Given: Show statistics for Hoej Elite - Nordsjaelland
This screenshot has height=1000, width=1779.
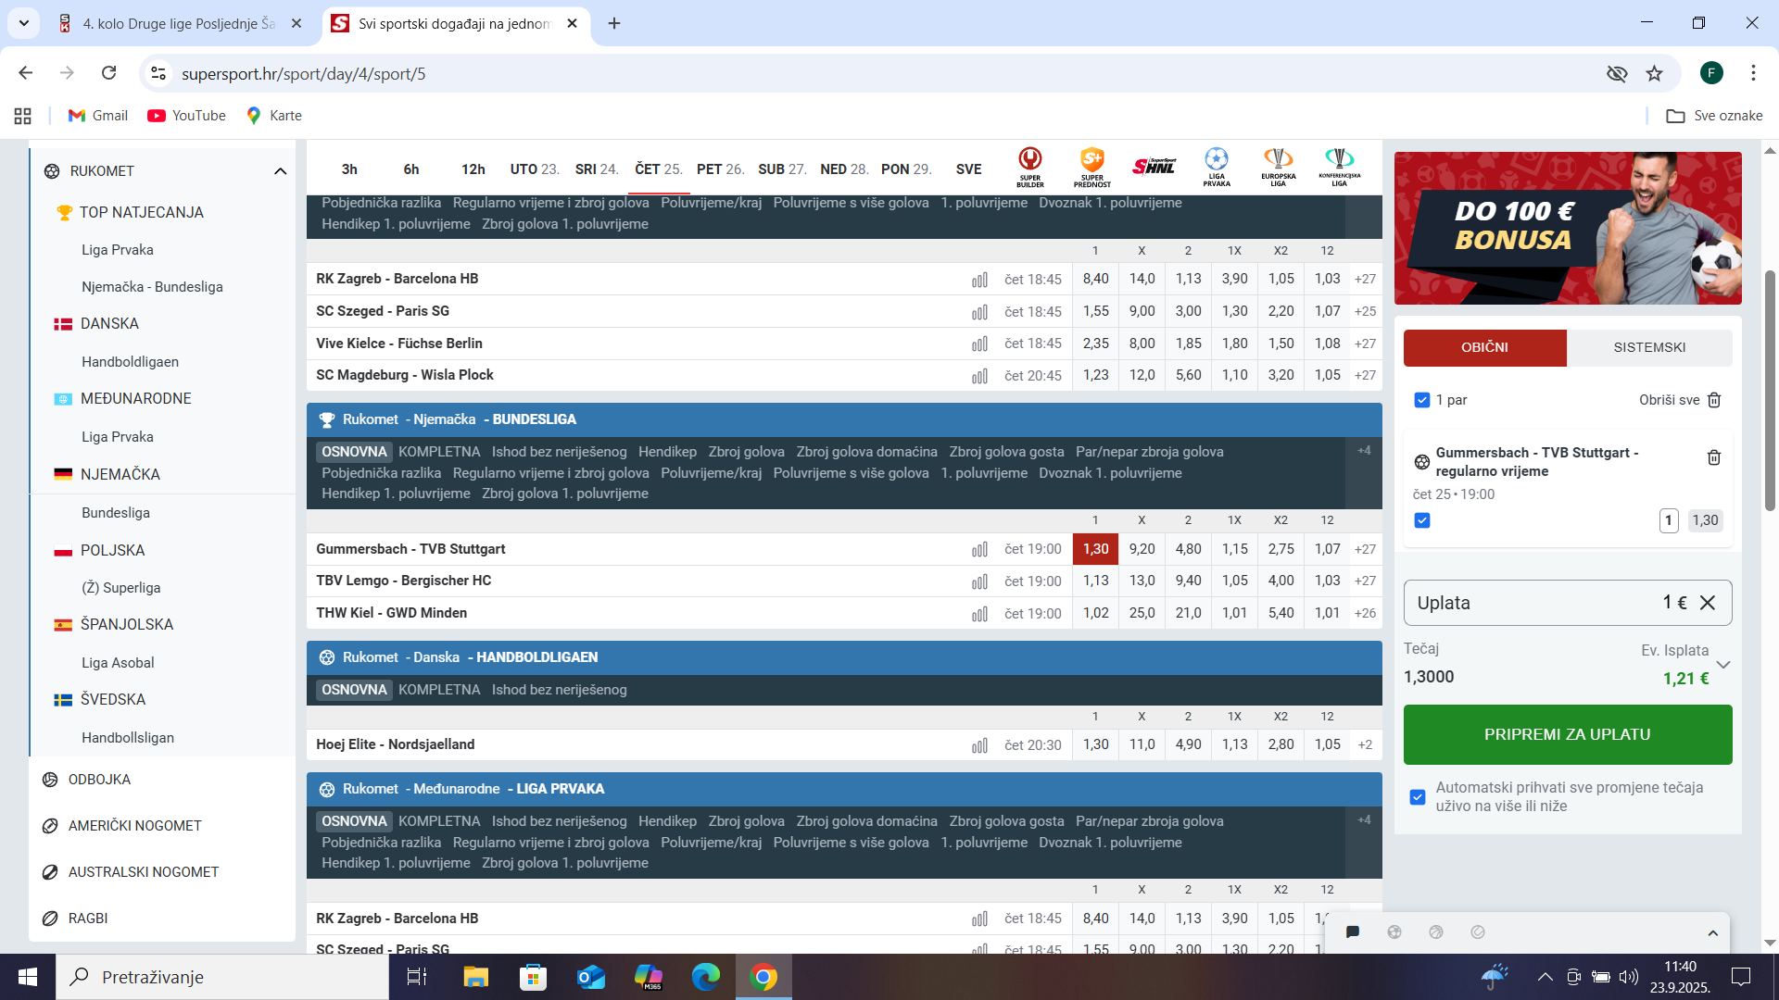Looking at the screenshot, I should (979, 745).
